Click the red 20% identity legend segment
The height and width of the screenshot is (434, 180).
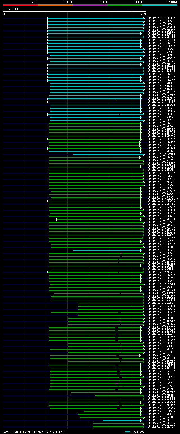[x=20, y=5]
